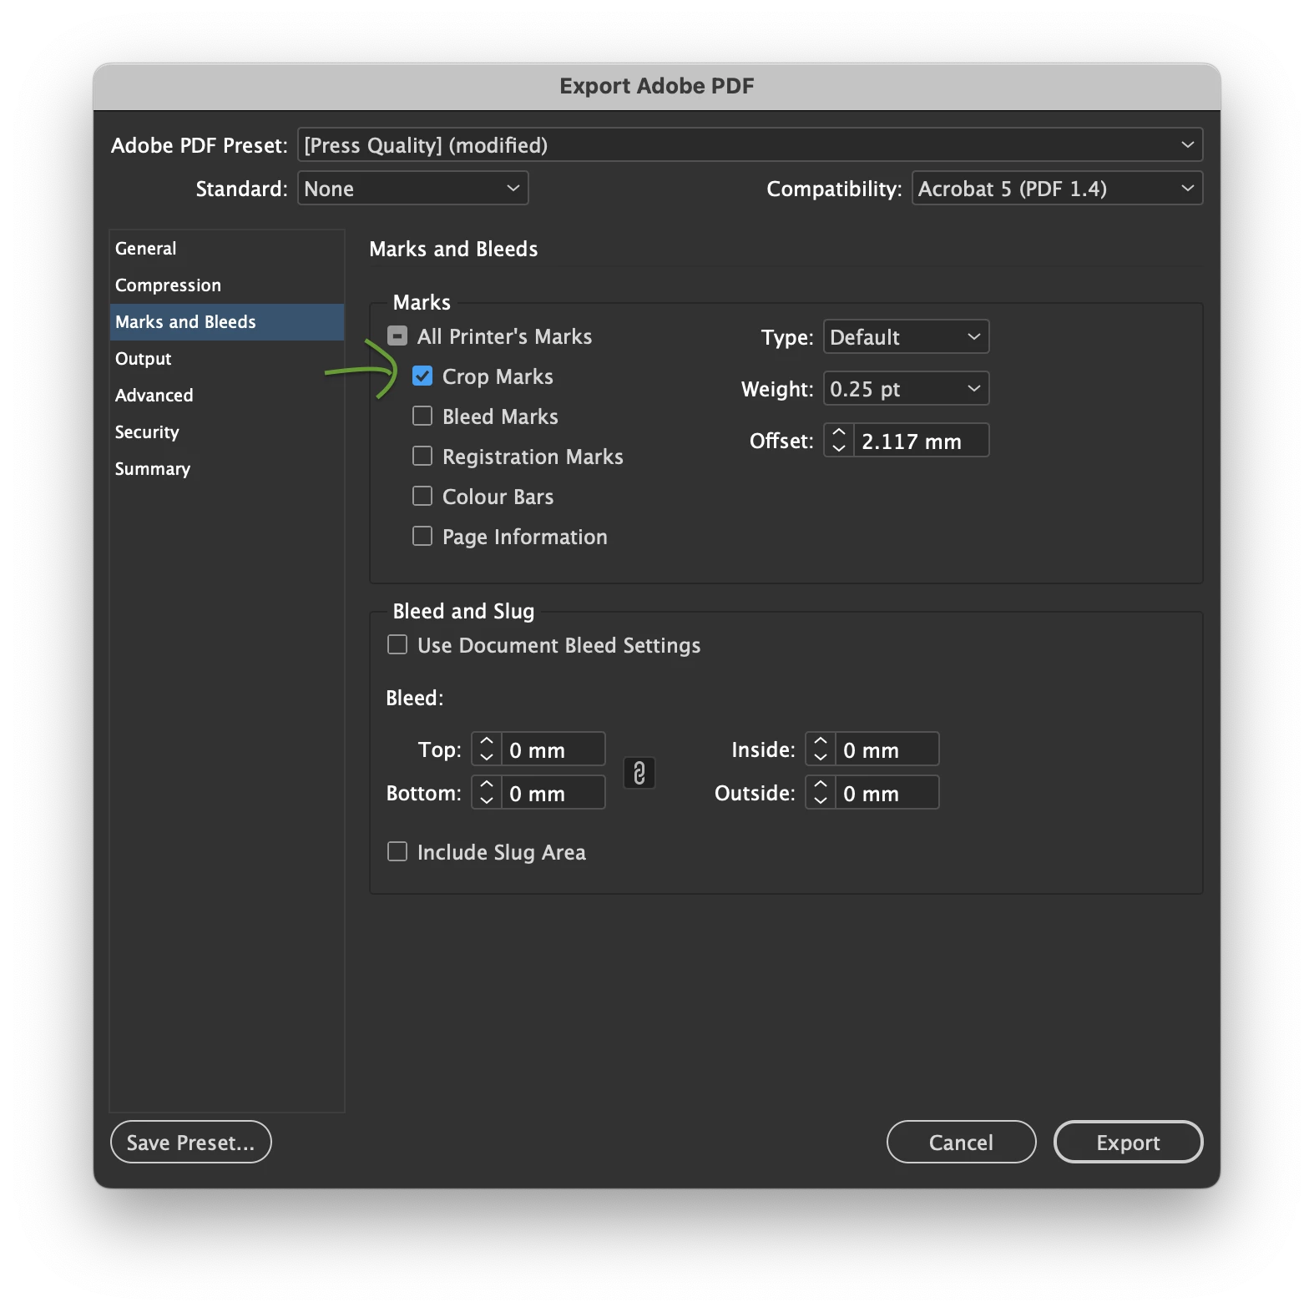Enable Use Document Bleed Settings
Viewport: 1314px width, 1312px height.
(397, 645)
